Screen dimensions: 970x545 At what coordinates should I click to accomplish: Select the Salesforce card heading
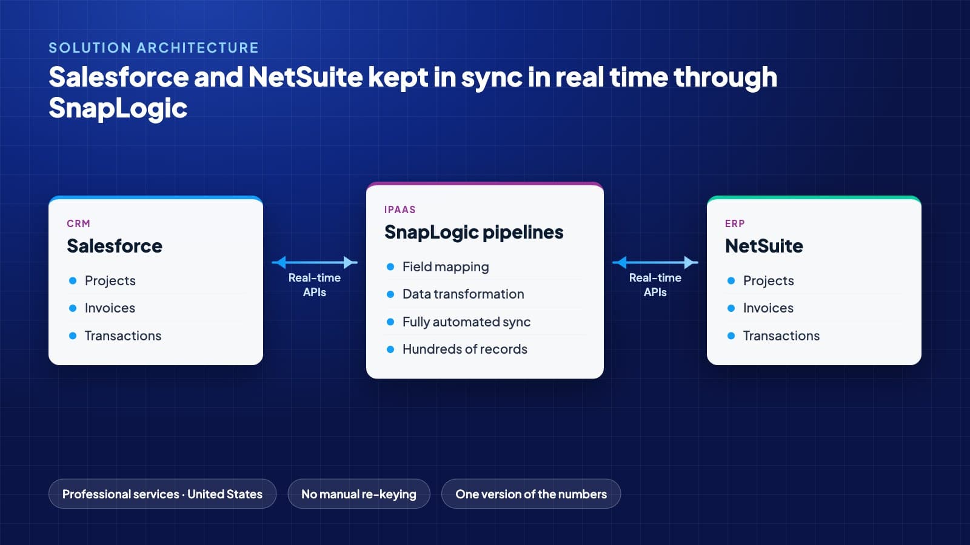pyautogui.click(x=115, y=246)
